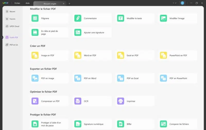Open Protéger à l'aide d'un mot de passe icon
206x130 pixels.
pyautogui.click(x=35, y=124)
